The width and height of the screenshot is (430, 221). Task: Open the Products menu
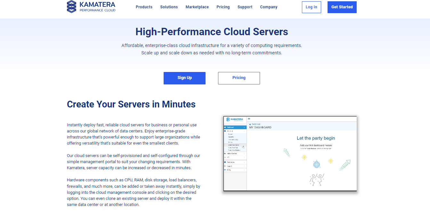tap(144, 7)
